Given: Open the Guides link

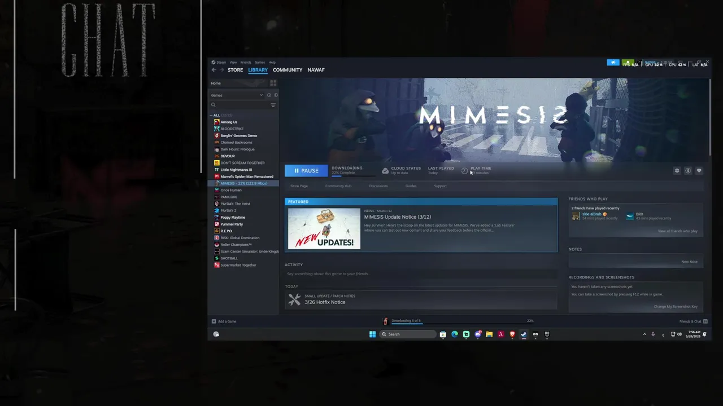Looking at the screenshot, I should (x=411, y=186).
